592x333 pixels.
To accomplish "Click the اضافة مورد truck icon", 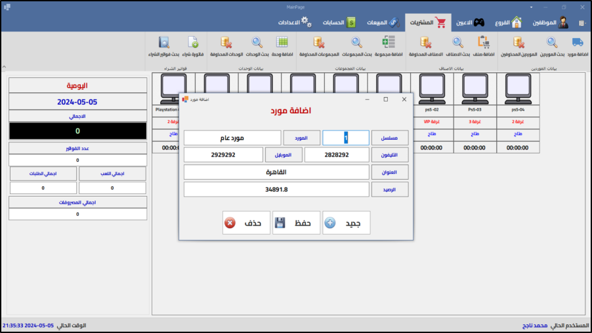I will tap(577, 43).
